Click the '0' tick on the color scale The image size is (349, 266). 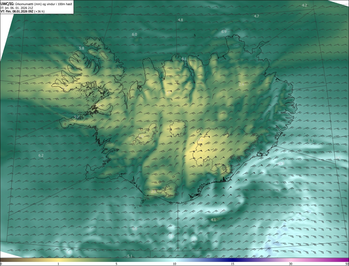1,264
